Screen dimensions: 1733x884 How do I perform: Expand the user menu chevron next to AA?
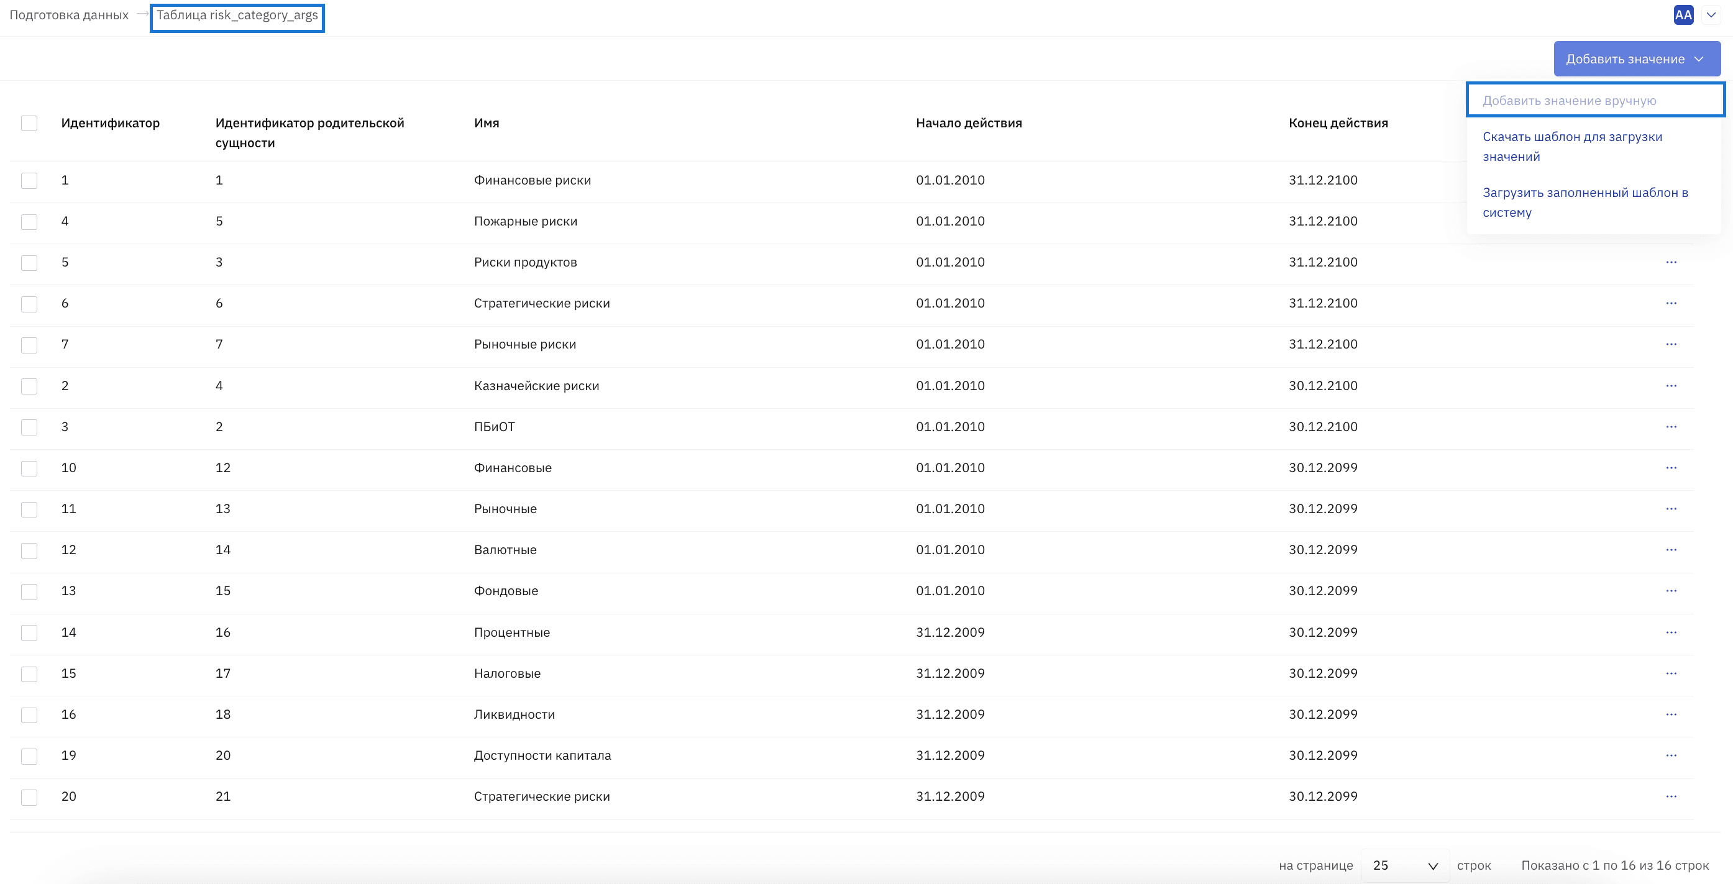[1711, 15]
